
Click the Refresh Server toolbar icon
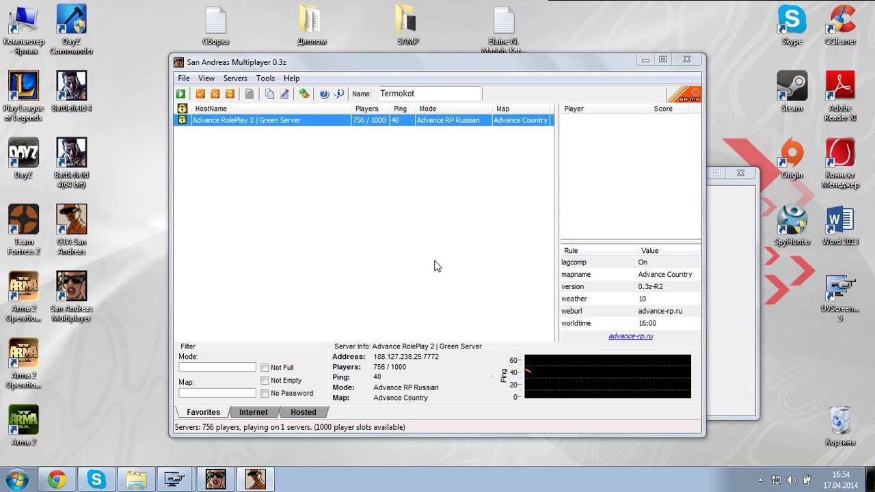point(230,94)
